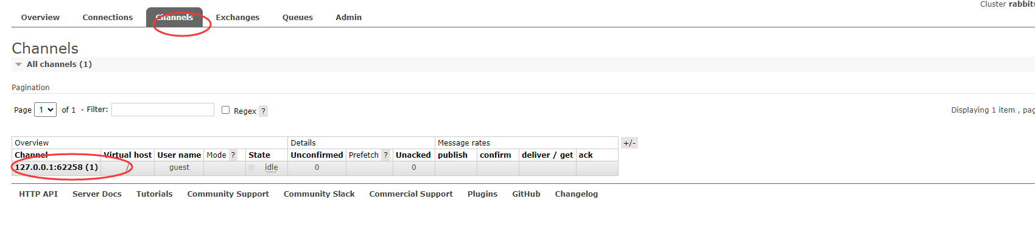Click the Prefetch column help question mark

[x=385, y=155]
